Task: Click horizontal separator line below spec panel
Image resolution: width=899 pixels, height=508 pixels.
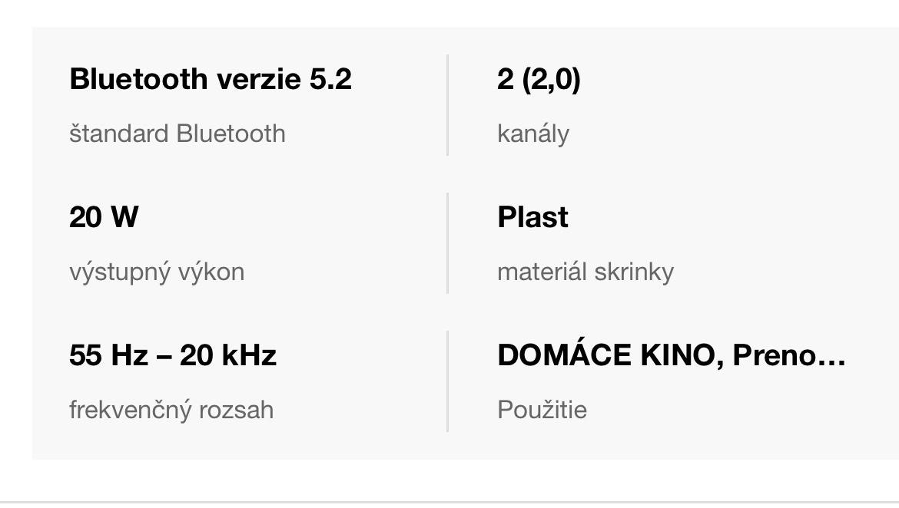Action: tap(449, 502)
